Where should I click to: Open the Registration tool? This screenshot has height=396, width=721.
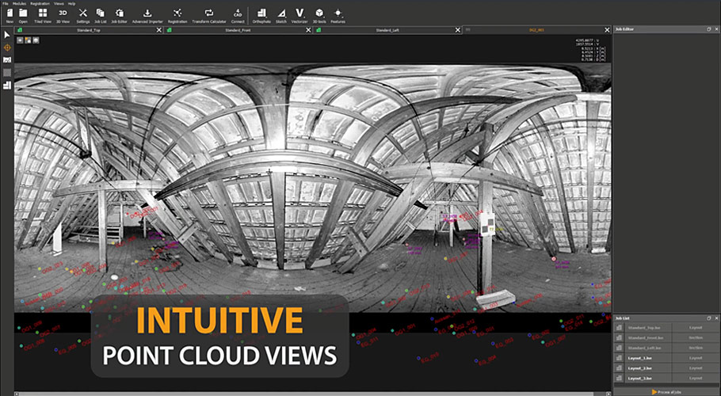click(177, 15)
